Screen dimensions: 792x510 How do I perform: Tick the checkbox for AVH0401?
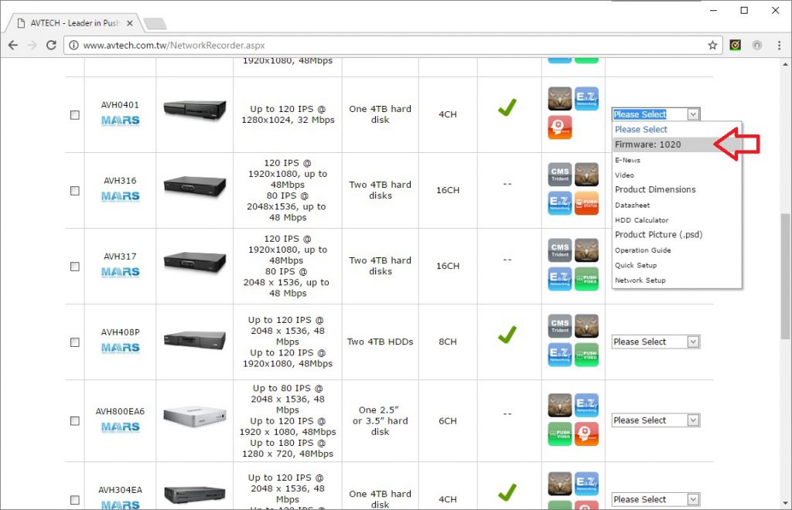click(75, 115)
